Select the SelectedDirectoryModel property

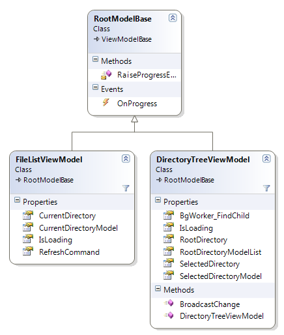(x=221, y=276)
